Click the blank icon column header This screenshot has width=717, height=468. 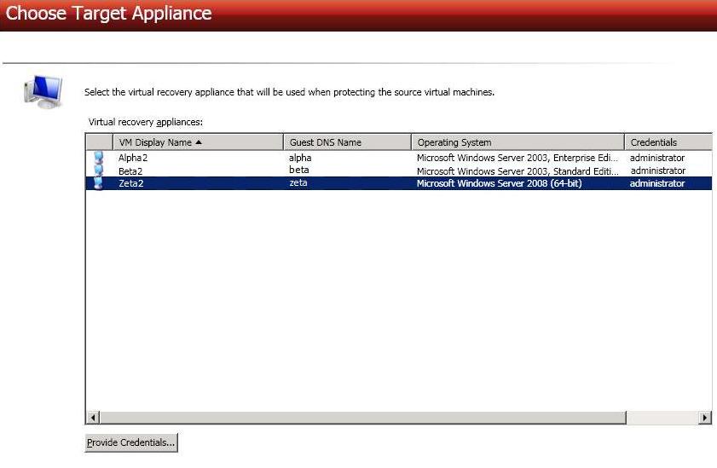[99, 142]
